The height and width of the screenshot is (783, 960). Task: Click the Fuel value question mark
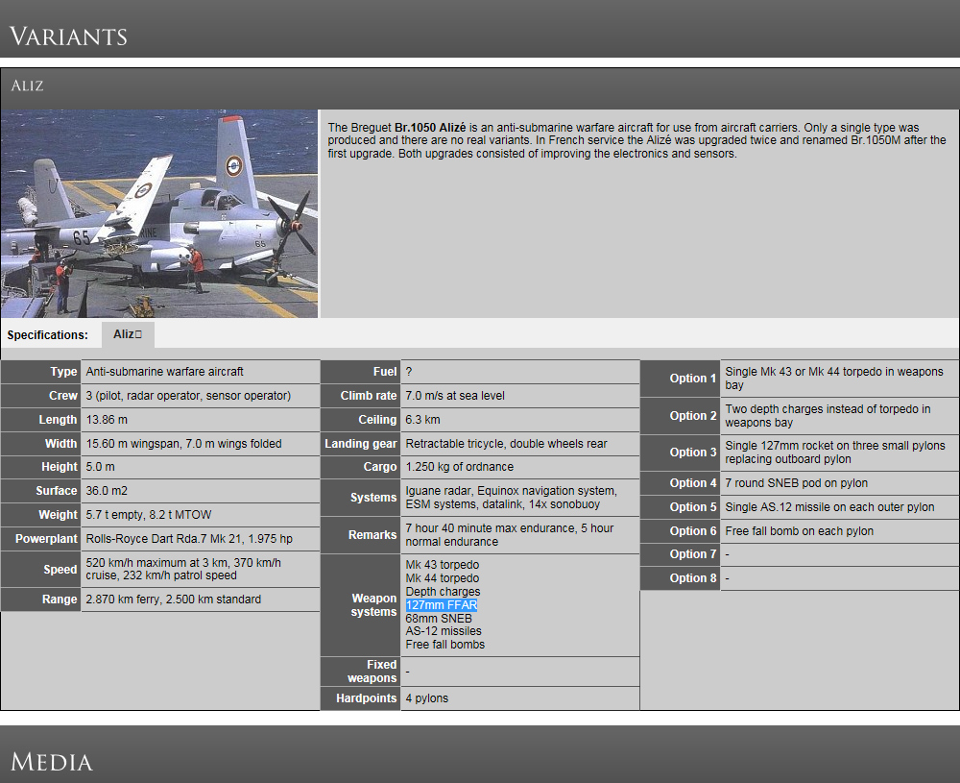click(x=409, y=372)
